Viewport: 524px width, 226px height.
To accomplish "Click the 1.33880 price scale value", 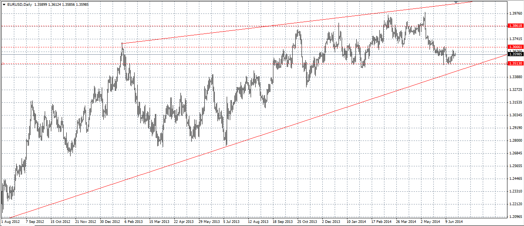I will click(516, 77).
